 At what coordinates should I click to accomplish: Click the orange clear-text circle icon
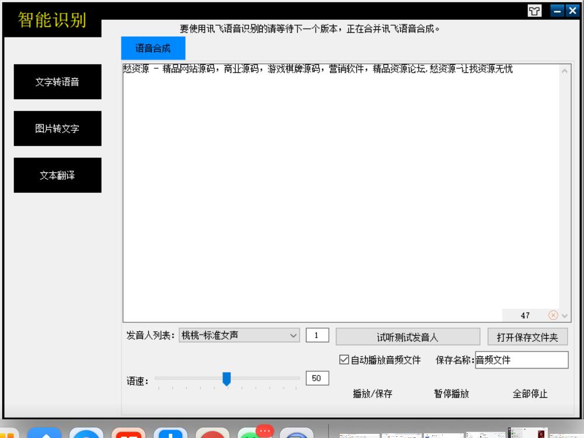[x=552, y=315]
